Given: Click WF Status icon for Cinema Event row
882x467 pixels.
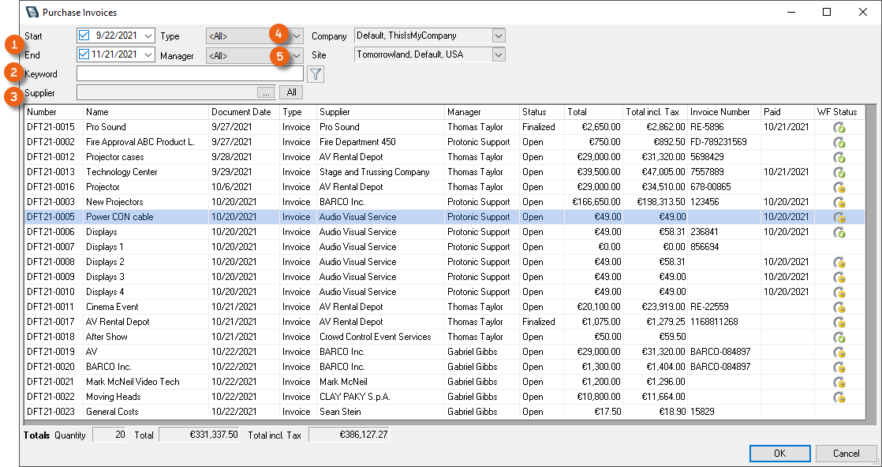Looking at the screenshot, I should point(840,307).
